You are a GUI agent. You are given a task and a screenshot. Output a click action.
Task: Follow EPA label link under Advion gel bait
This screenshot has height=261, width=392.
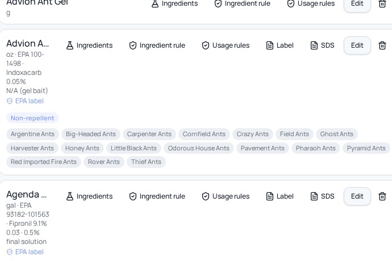(25, 101)
